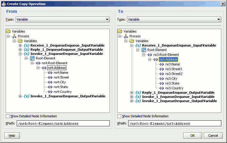
Task: Collapse the Process node in To tree
Action: pyautogui.click(x=120, y=36)
